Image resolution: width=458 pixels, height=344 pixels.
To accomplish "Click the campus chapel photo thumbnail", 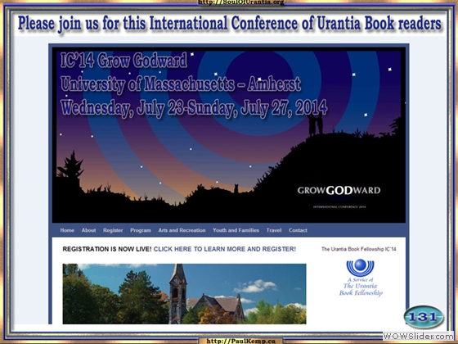I will 184,294.
